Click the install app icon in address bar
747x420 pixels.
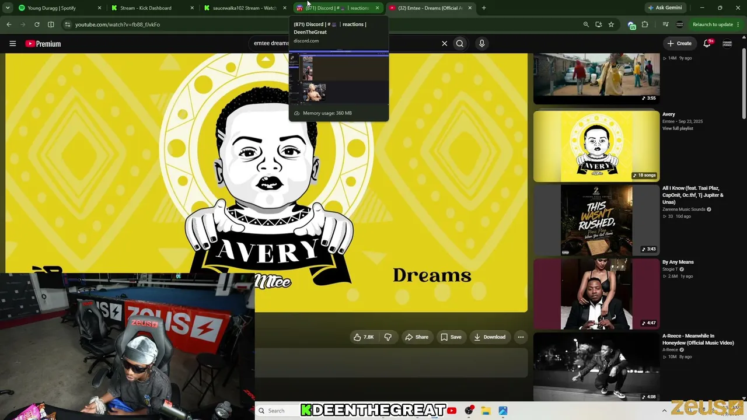point(599,24)
